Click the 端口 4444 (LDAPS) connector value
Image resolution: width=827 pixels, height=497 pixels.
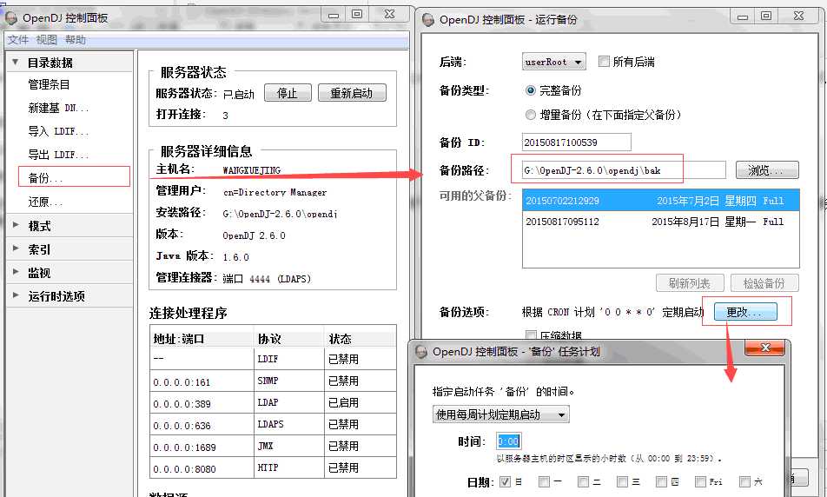[x=267, y=279]
